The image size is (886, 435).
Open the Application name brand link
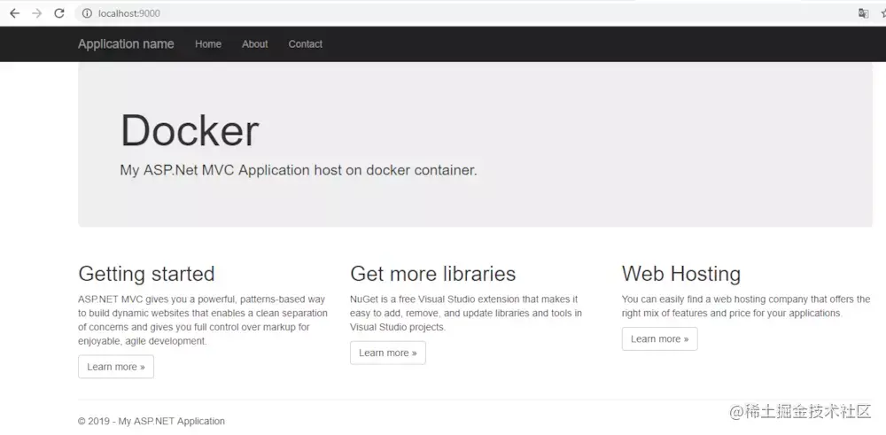tap(126, 44)
